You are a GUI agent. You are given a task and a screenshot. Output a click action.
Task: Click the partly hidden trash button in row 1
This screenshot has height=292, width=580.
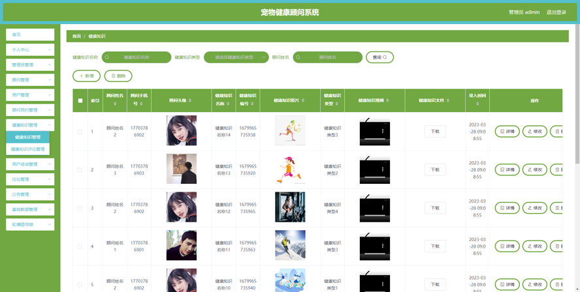[556, 132]
